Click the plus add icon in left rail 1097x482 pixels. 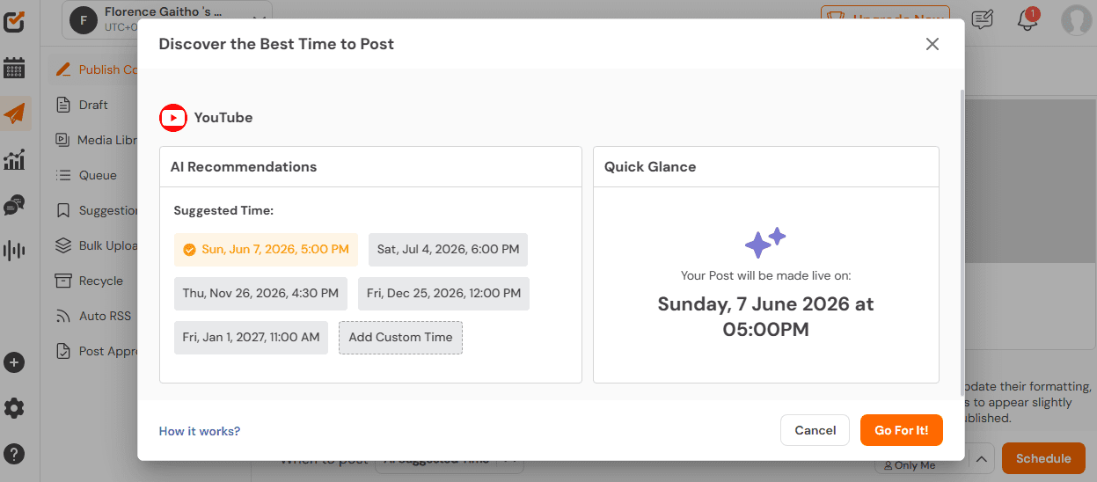14,362
